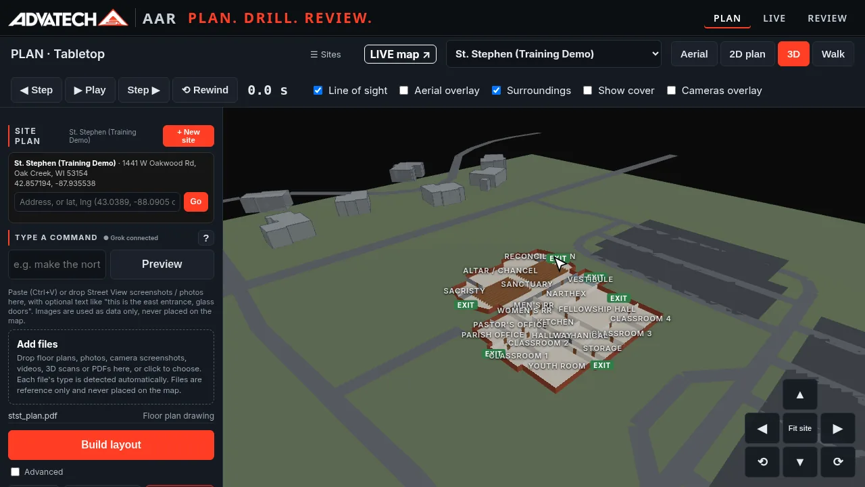Click the EXIT marker beside Sacristy
The height and width of the screenshot is (487, 865).
coord(466,305)
